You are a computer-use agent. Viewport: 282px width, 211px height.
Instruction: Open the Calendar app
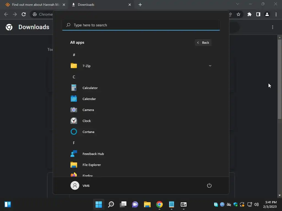pos(141,99)
